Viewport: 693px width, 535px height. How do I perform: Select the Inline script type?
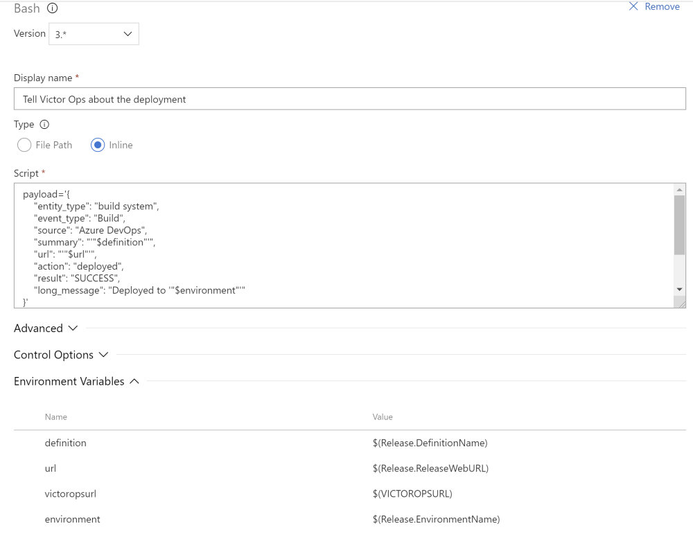(98, 145)
